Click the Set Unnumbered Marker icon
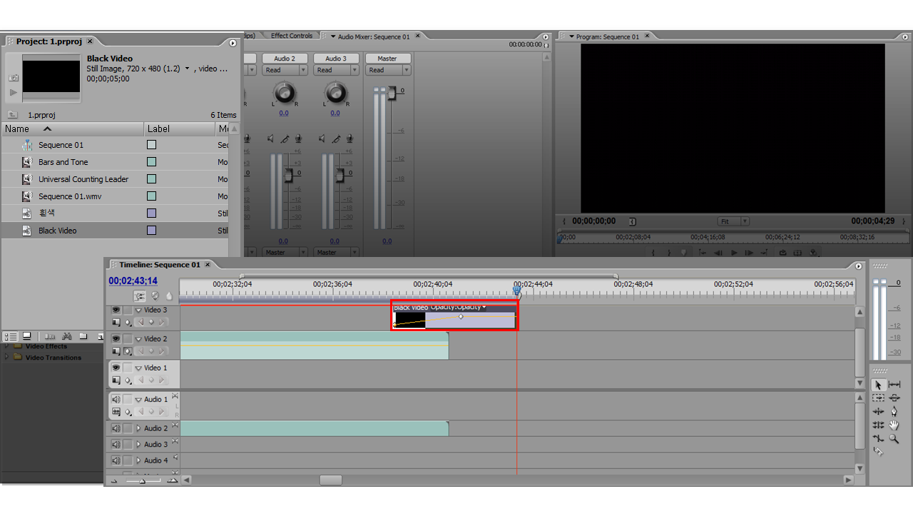 [169, 296]
